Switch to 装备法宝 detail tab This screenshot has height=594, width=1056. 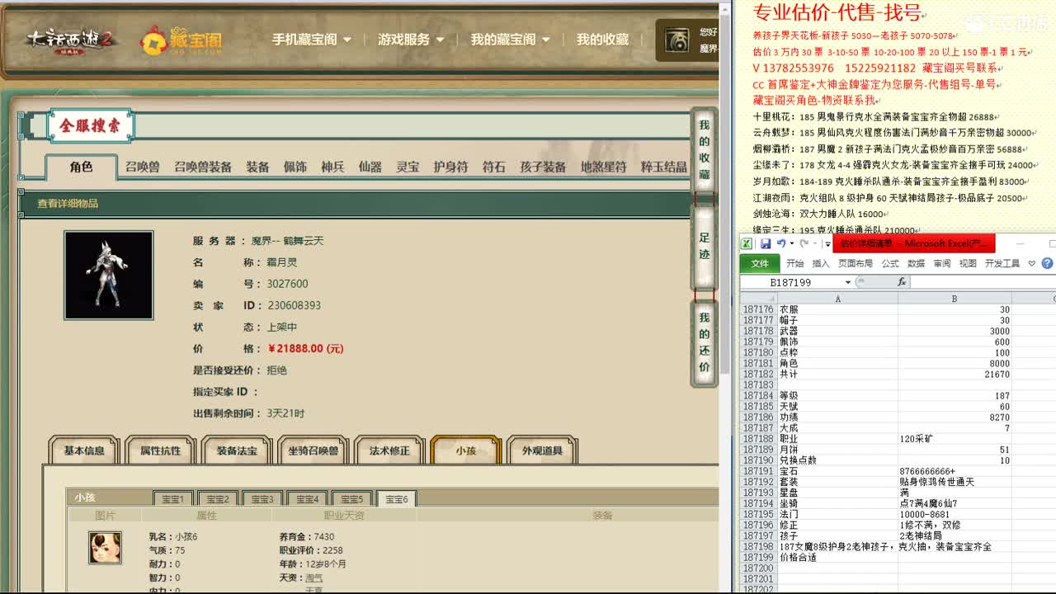pos(237,450)
